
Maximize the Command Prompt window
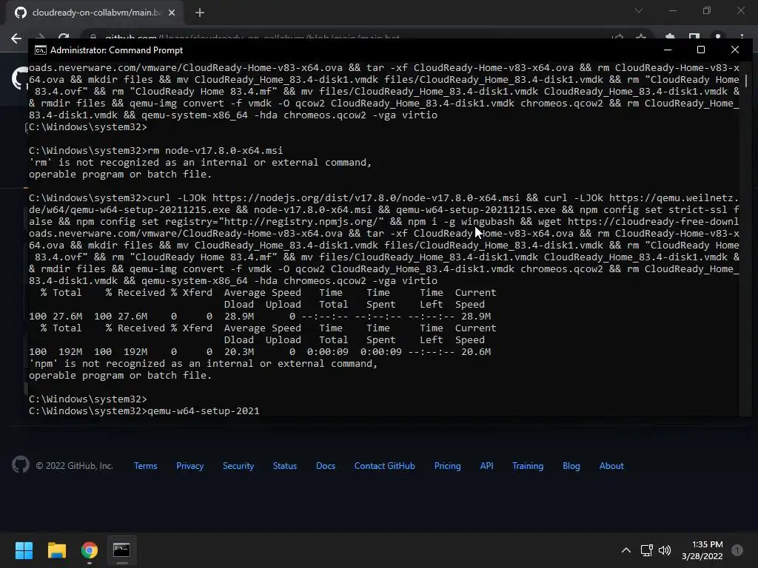(x=701, y=50)
